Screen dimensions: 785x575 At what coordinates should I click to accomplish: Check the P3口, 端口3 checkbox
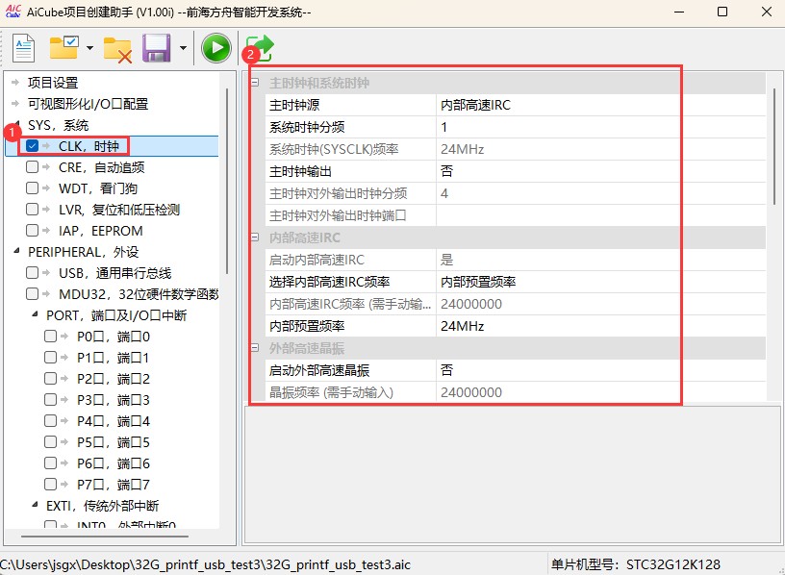click(50, 399)
